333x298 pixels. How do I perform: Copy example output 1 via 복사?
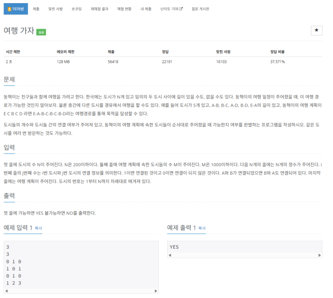click(x=202, y=228)
